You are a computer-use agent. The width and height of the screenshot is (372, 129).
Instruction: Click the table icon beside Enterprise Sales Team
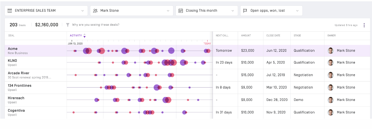coord(10,11)
